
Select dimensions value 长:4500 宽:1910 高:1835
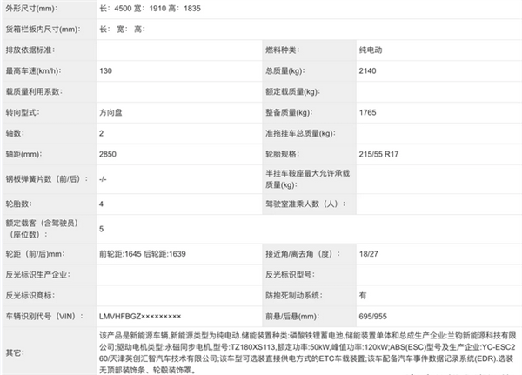[150, 9]
